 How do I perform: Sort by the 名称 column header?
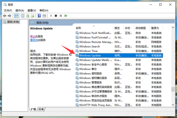point(94,28)
